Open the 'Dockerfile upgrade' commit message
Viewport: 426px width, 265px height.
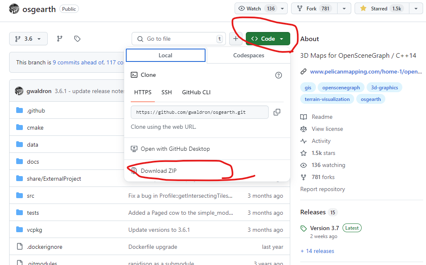point(153,247)
